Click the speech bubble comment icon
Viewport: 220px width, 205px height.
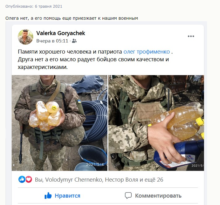[128, 195]
